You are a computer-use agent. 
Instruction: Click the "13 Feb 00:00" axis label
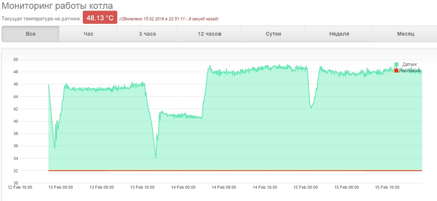coord(61,187)
